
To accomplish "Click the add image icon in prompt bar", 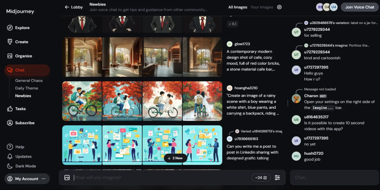I will coord(67,178).
